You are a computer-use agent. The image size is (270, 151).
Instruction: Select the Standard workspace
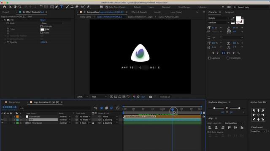pyautogui.click(x=166, y=7)
